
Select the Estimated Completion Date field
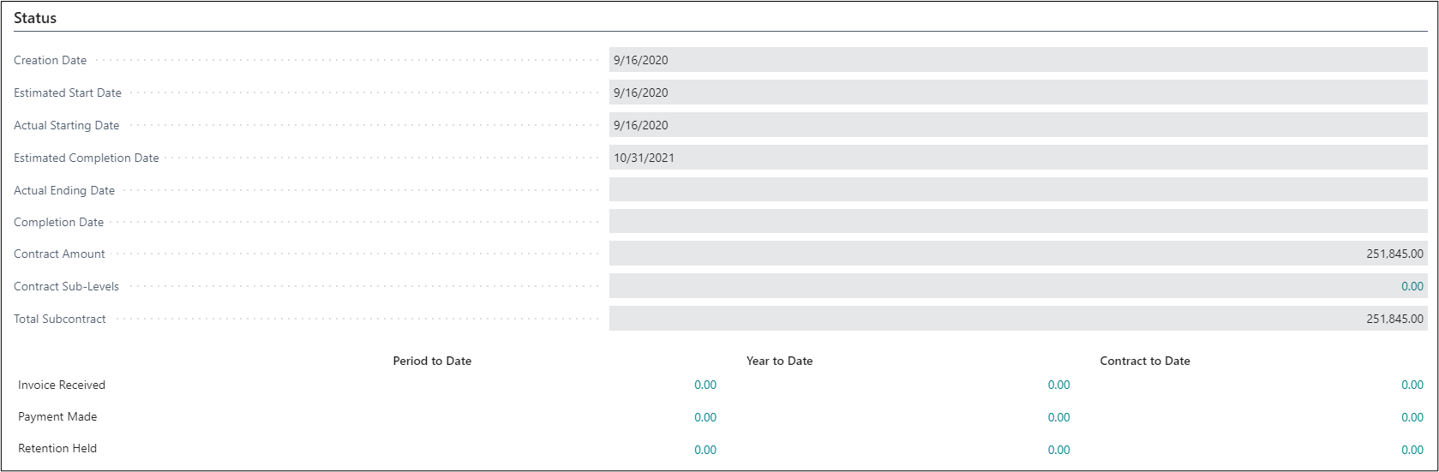tap(1017, 158)
